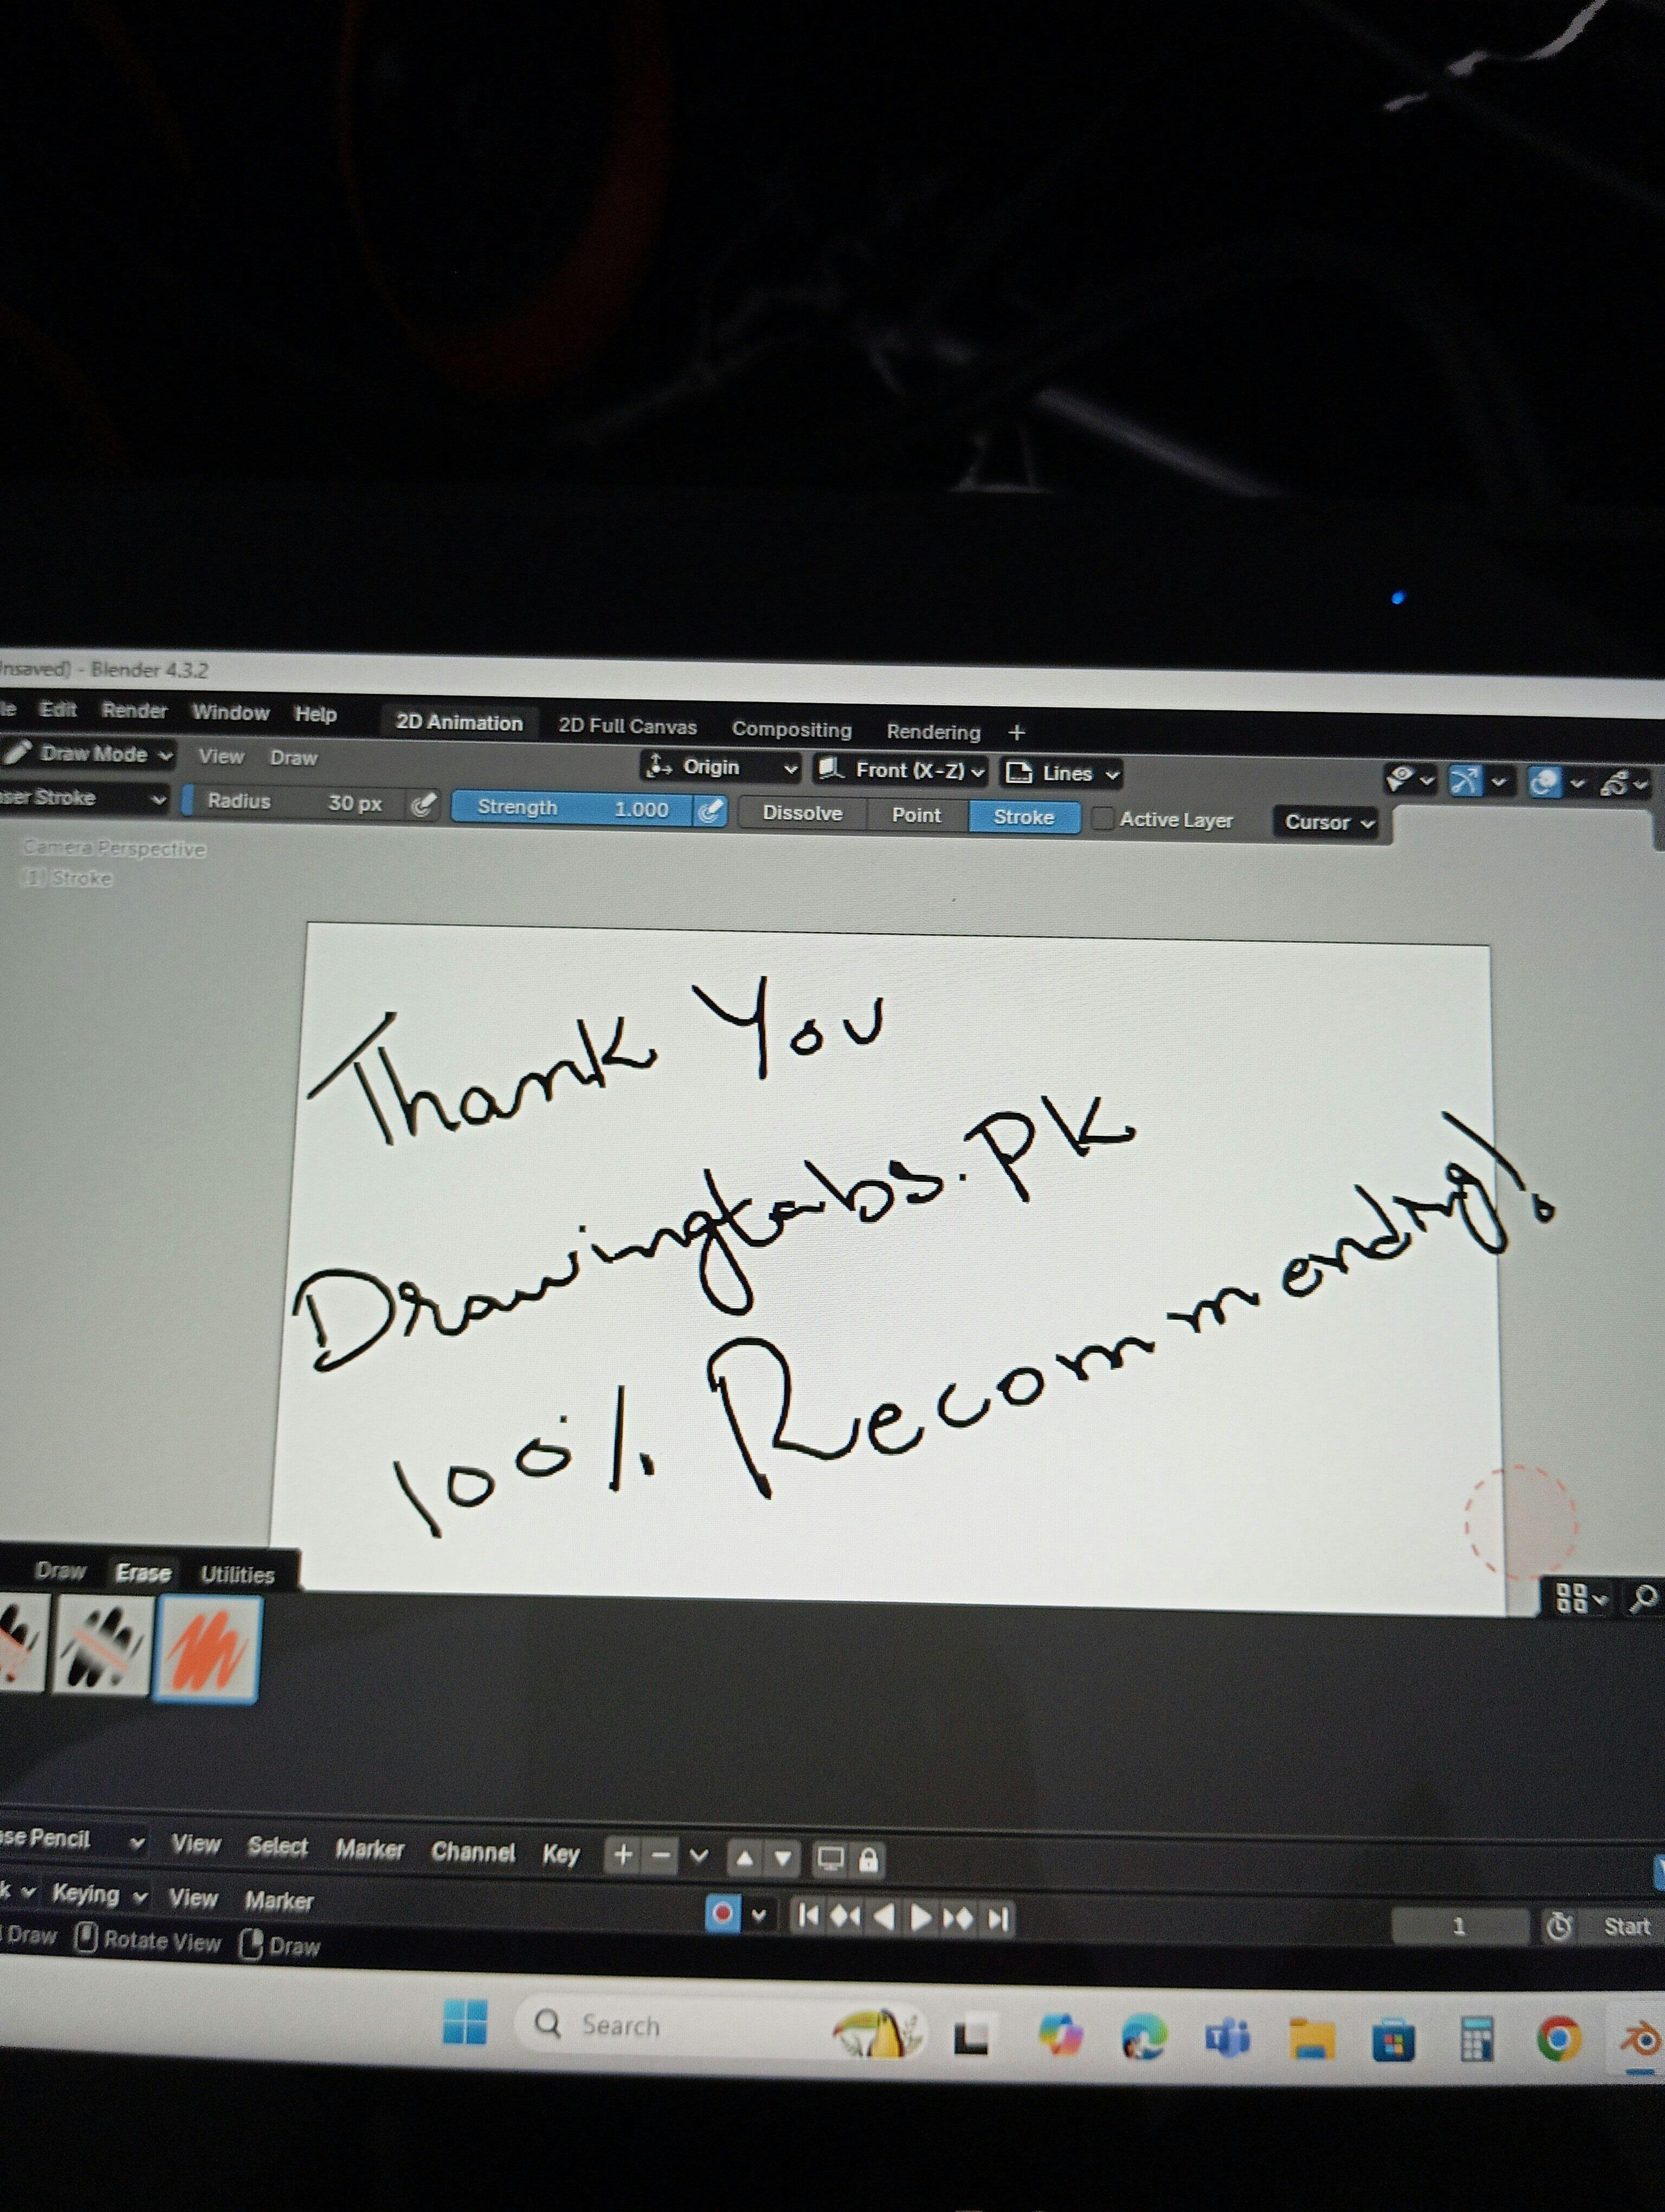1665x2212 pixels.
Task: Select Point eraser mode
Action: point(917,815)
